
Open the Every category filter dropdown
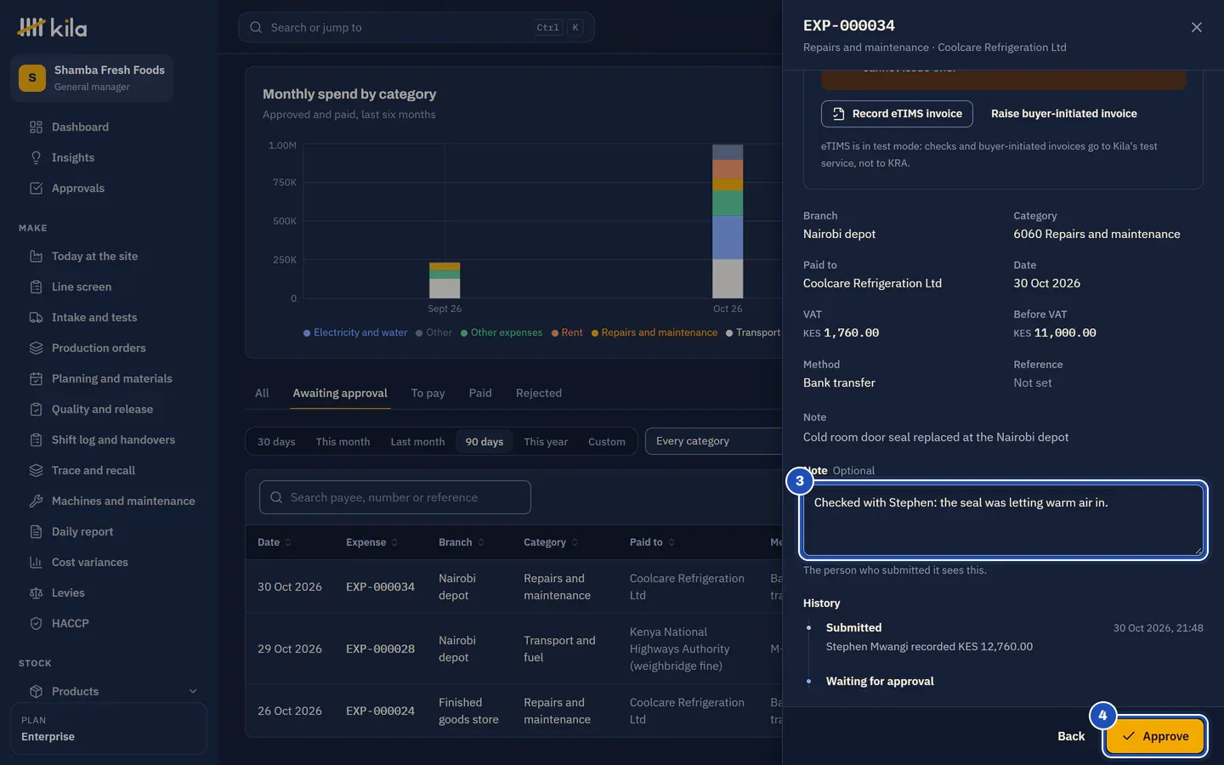(x=714, y=441)
